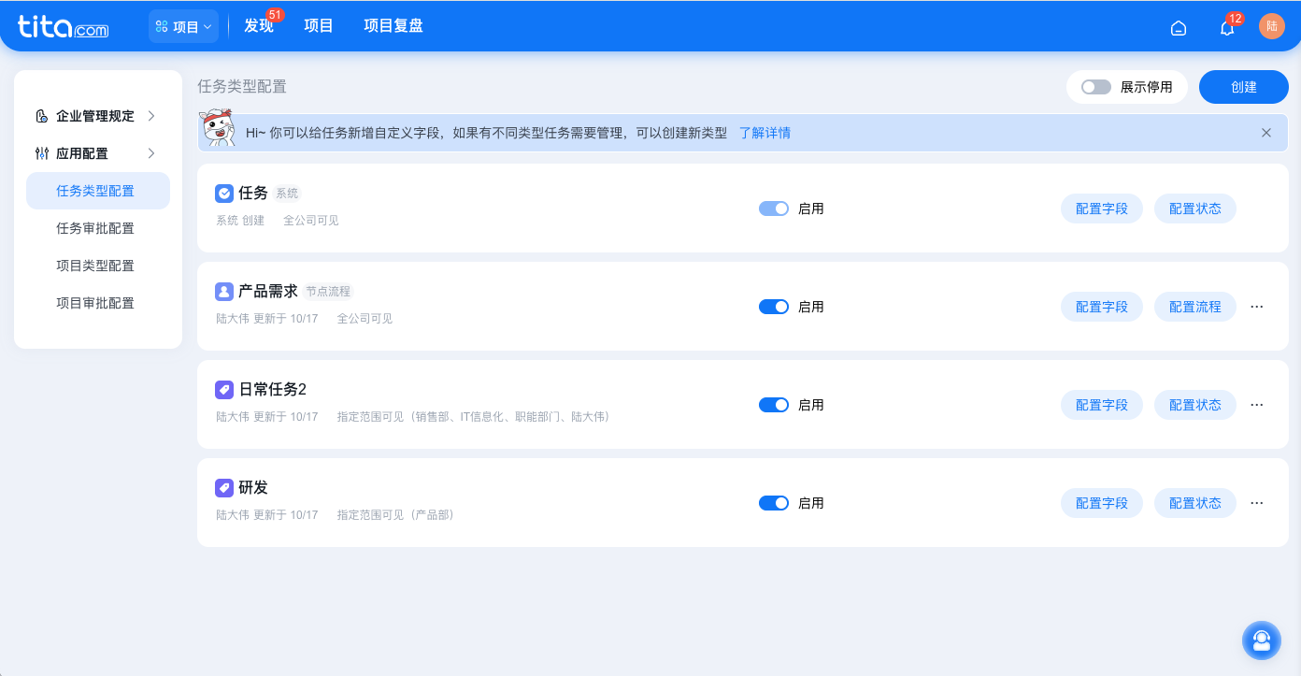The height and width of the screenshot is (676, 1301).
Task: Open the more options menu for 研发
Action: point(1256,502)
